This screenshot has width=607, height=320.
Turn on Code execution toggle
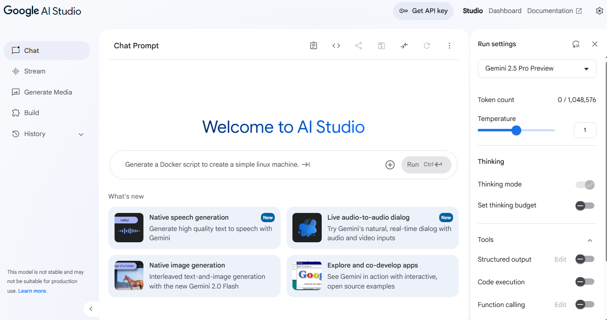(x=585, y=282)
